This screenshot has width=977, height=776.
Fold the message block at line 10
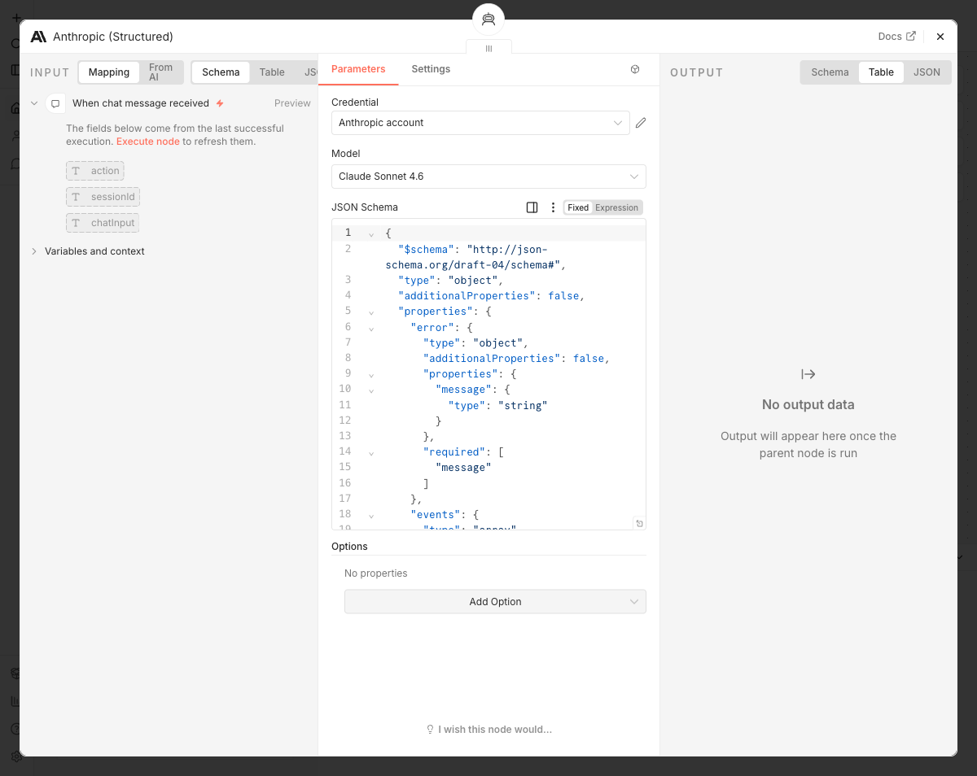click(x=371, y=390)
